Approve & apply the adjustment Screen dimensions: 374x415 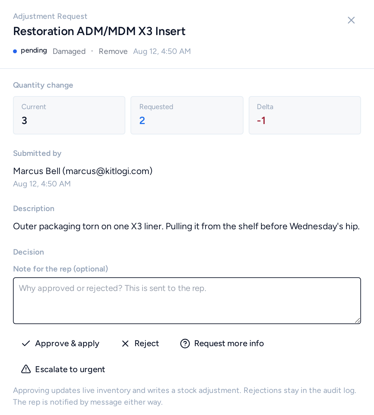tap(60, 344)
